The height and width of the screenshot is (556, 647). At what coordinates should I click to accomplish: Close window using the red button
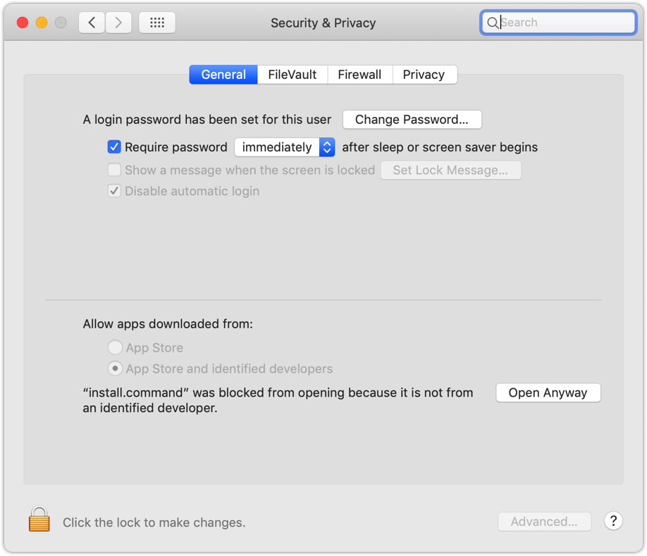tap(22, 23)
